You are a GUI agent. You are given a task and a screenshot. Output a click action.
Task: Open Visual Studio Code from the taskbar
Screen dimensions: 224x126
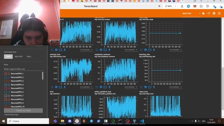click(x=142, y=121)
